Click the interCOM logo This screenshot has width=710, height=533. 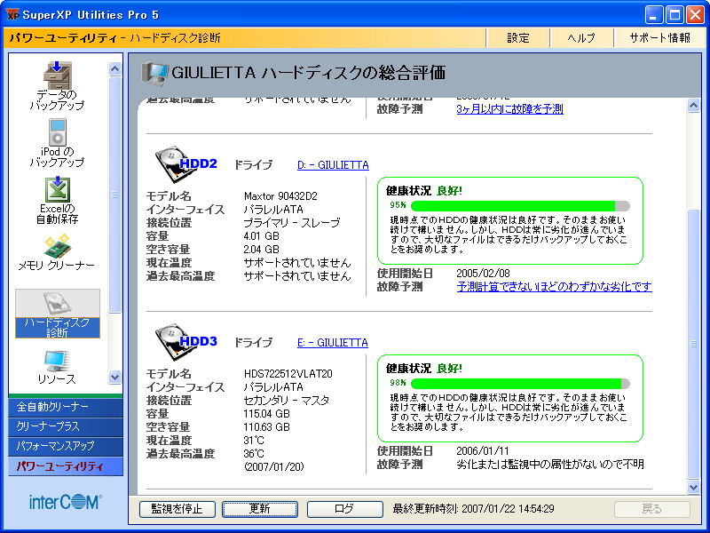(66, 502)
